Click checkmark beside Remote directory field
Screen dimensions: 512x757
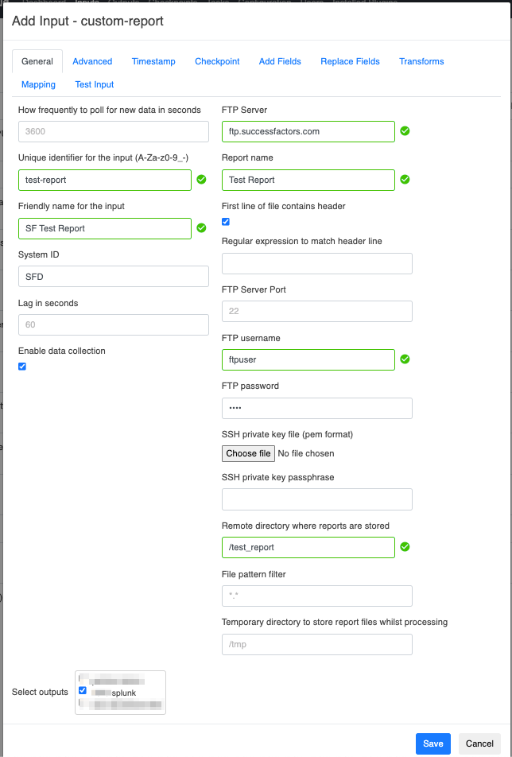(405, 547)
